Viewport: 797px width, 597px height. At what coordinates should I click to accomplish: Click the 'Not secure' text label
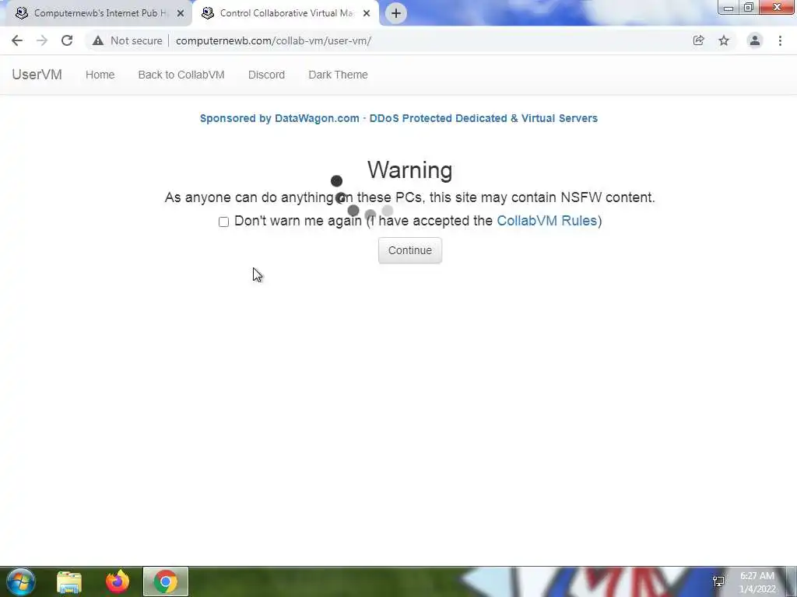coord(136,40)
